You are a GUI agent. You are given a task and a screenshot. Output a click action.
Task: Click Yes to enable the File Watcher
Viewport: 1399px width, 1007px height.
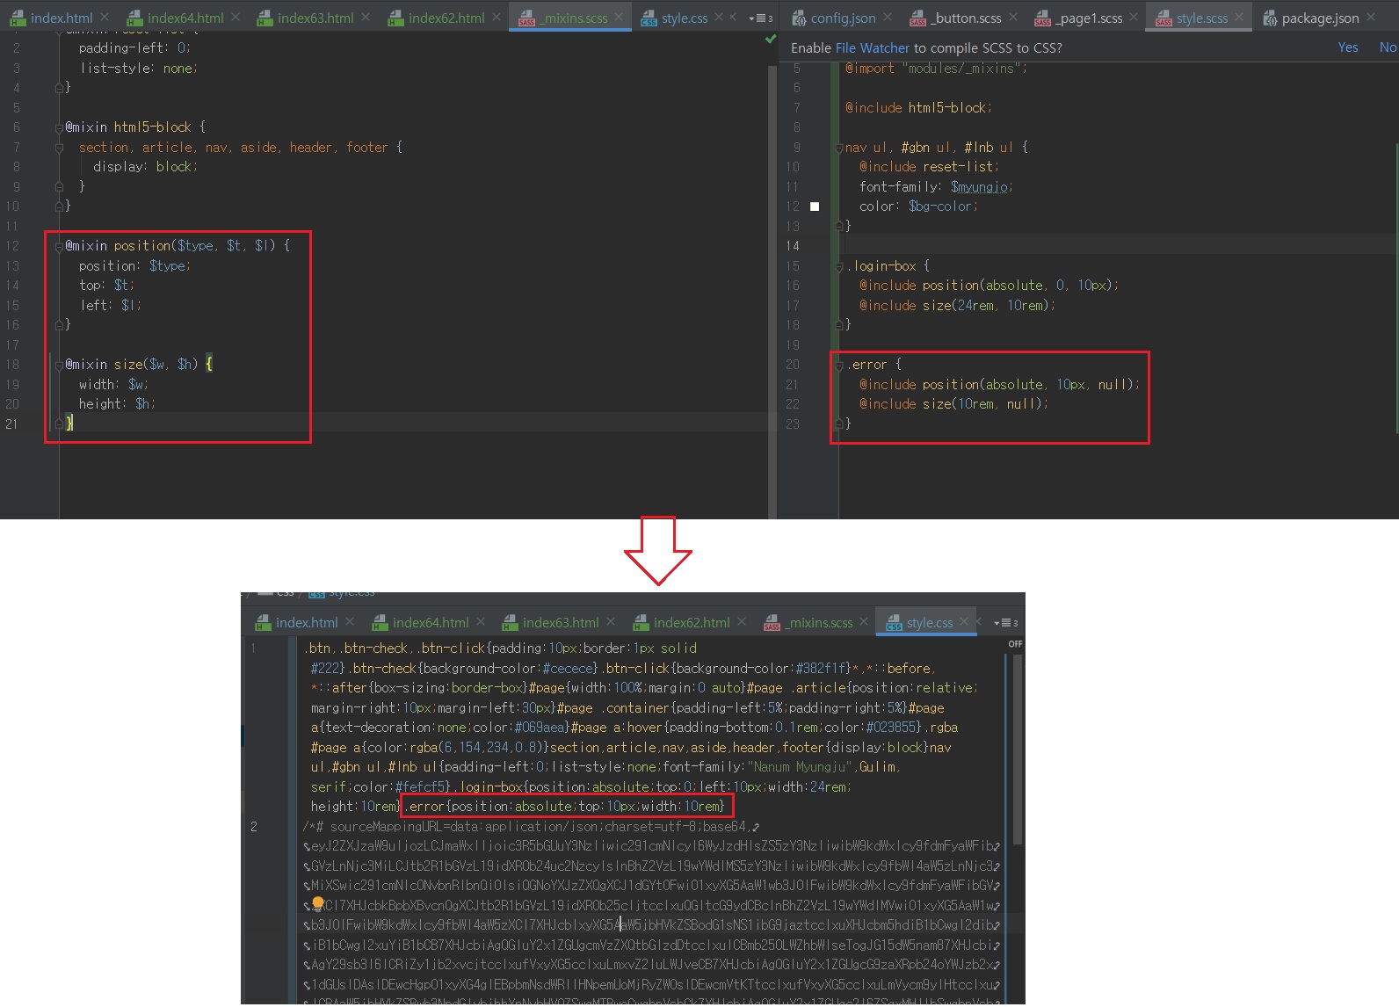click(x=1347, y=47)
